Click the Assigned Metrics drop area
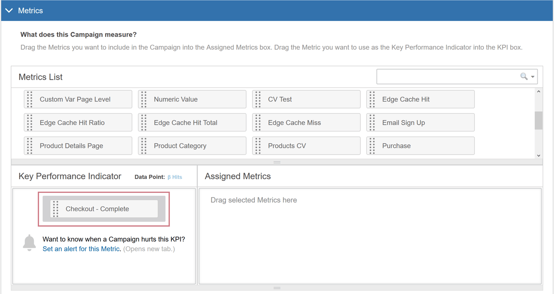 point(370,236)
